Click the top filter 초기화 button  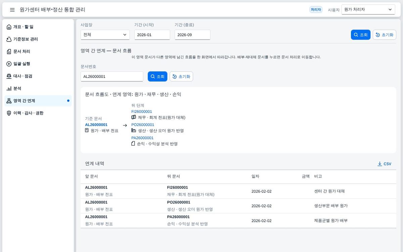pyautogui.click(x=385, y=35)
